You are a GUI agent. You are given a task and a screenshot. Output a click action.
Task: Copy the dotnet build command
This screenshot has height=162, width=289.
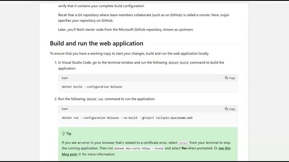[230, 78]
